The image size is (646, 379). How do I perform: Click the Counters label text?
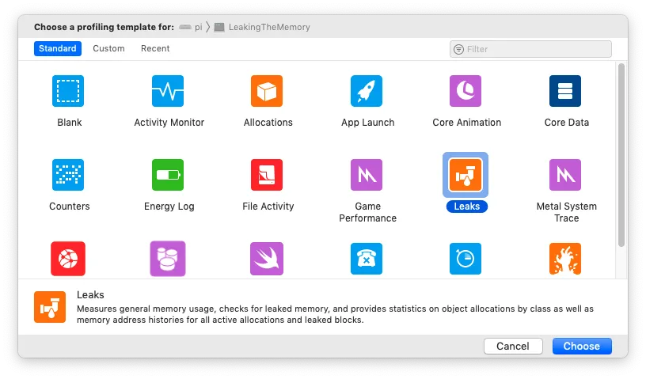point(69,207)
